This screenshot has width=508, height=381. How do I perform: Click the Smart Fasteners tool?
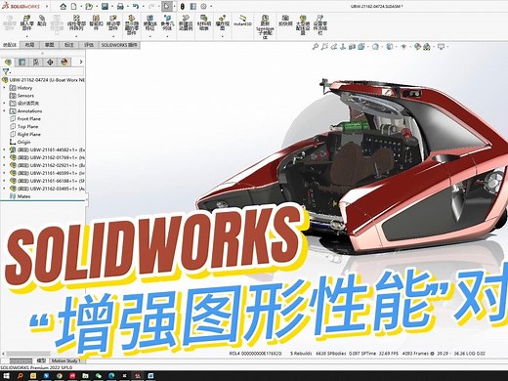pyautogui.click(x=96, y=23)
